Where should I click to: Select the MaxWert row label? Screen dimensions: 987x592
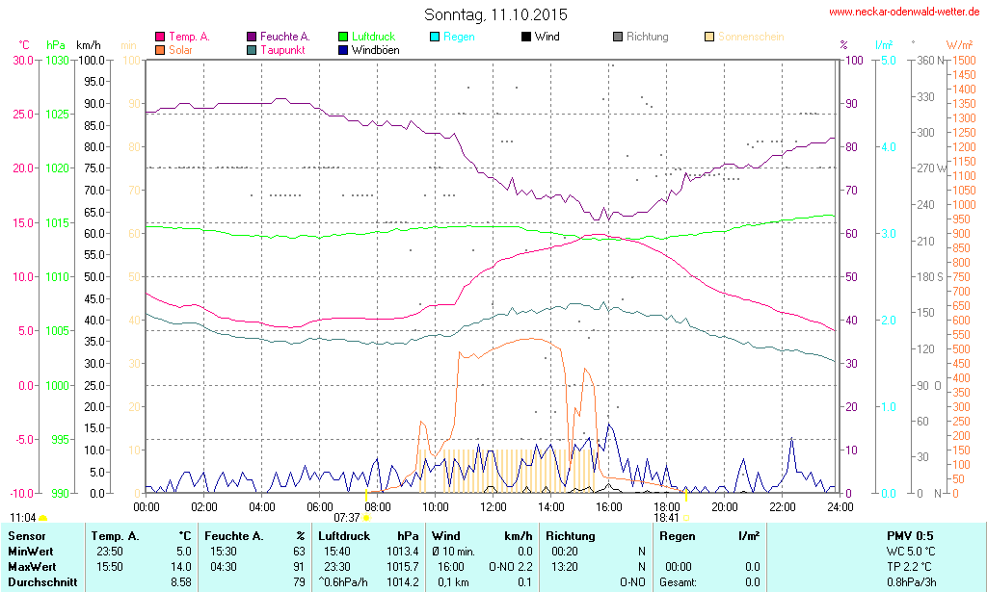[x=34, y=566]
